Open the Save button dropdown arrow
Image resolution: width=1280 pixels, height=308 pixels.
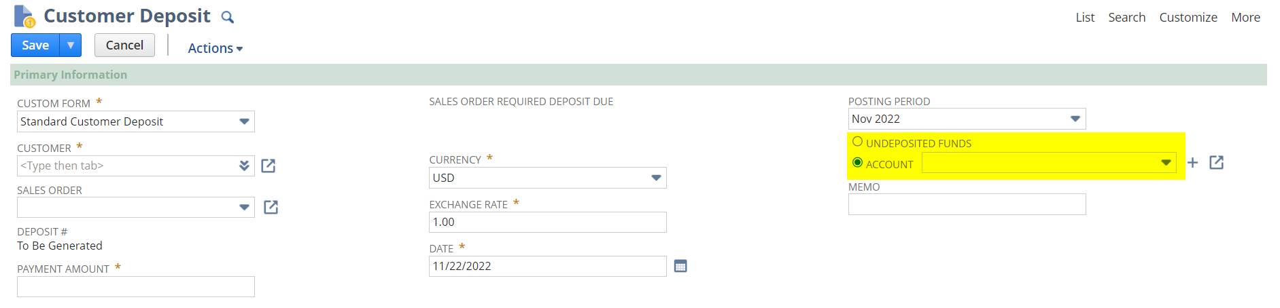tap(71, 45)
